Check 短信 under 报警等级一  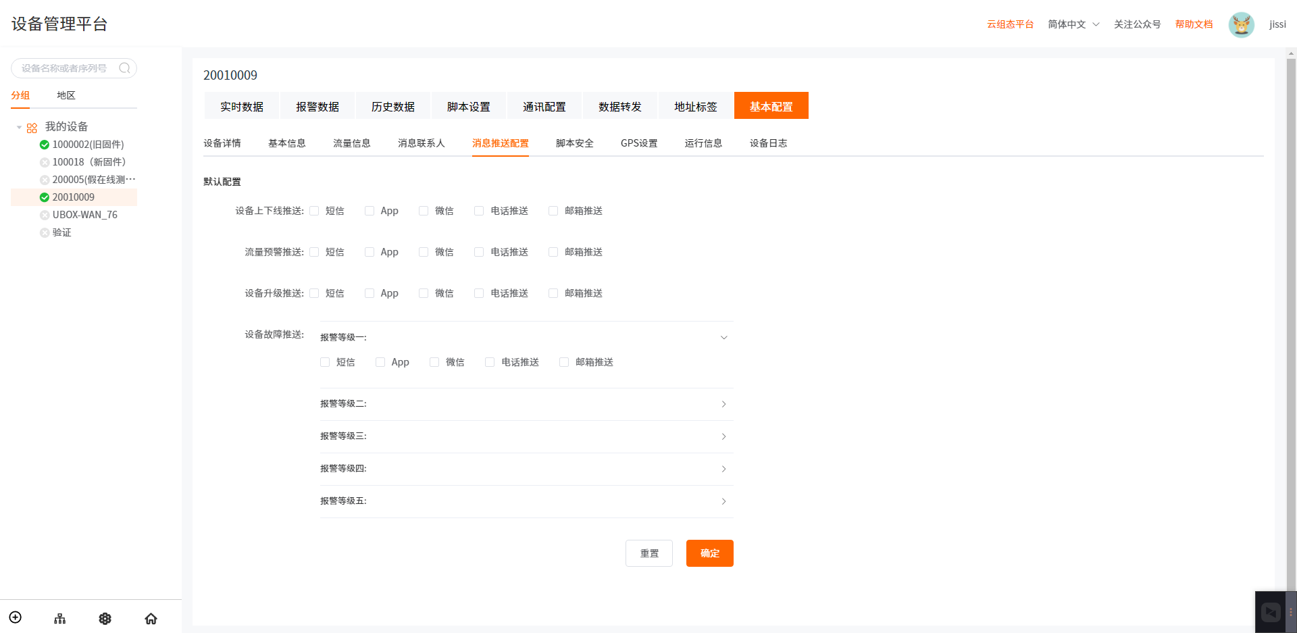pos(325,362)
